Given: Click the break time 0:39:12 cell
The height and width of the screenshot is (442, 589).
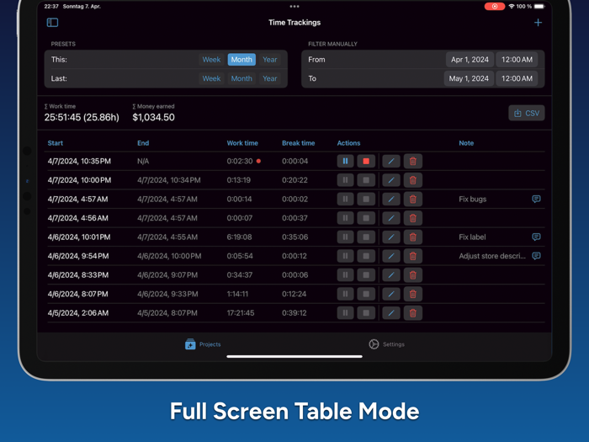Looking at the screenshot, I should pos(294,313).
